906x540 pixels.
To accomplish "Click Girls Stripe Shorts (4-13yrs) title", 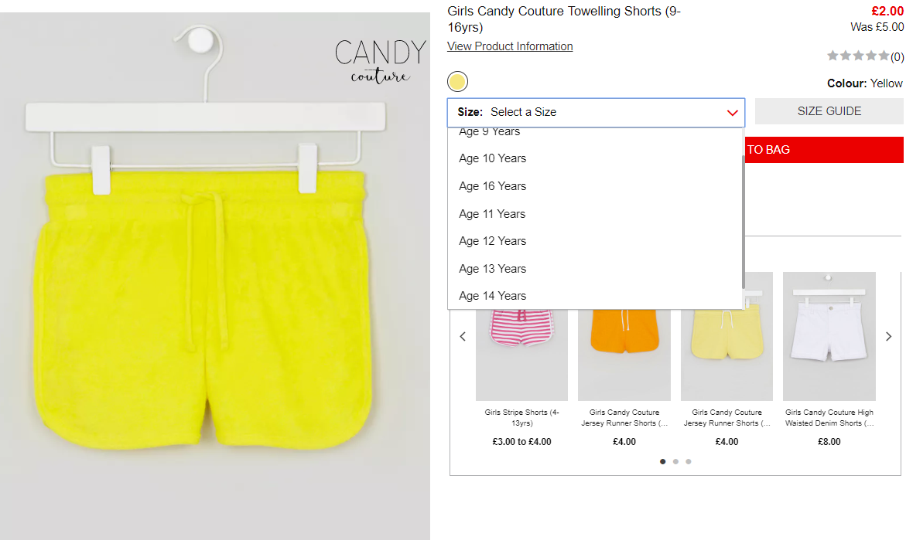I will pyautogui.click(x=521, y=418).
